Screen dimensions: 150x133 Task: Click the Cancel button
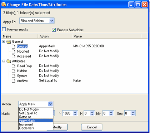click(x=91, y=127)
